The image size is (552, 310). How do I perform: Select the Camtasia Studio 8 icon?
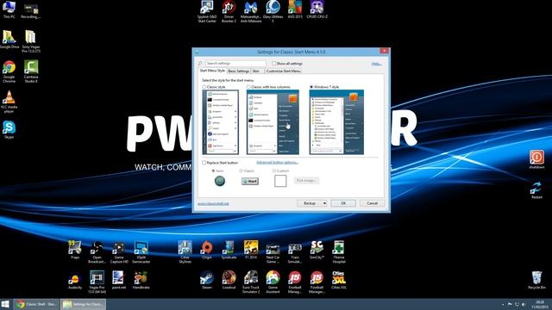[31, 71]
